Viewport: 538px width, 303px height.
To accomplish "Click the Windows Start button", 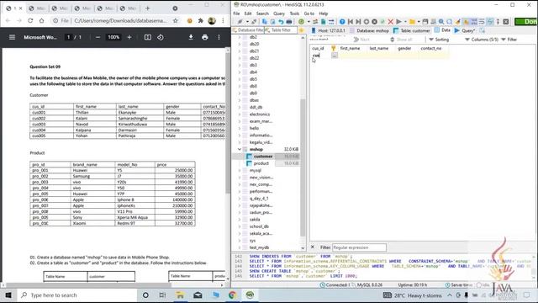I will tap(8, 295).
